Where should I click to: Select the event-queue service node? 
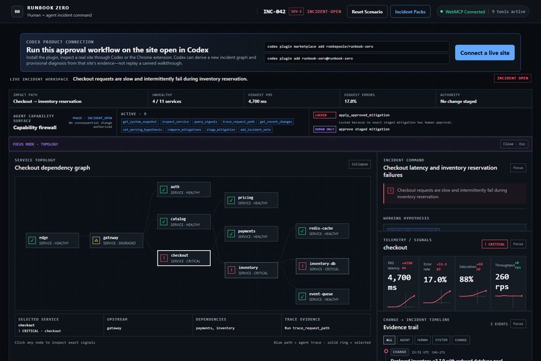point(322,296)
